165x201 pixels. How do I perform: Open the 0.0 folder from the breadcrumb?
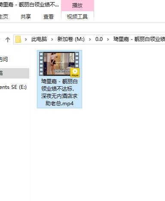point(99,39)
